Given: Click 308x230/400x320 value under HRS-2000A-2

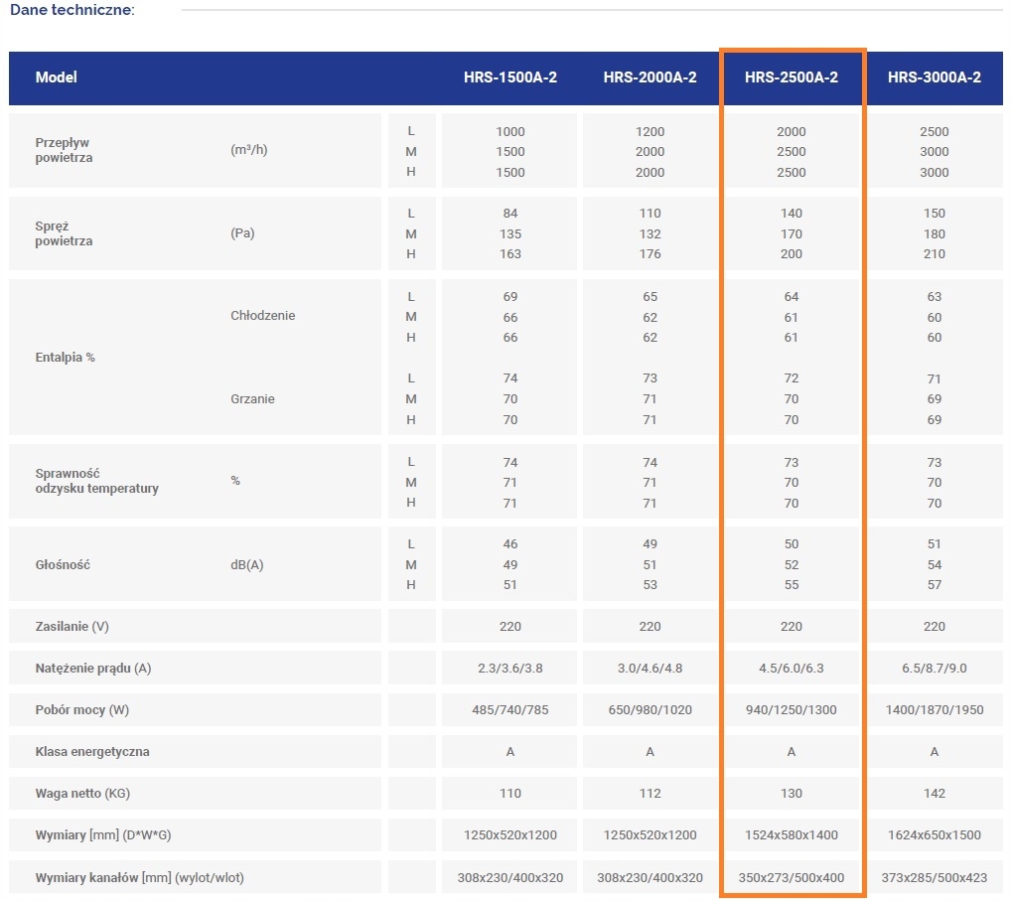Looking at the screenshot, I should (650, 878).
